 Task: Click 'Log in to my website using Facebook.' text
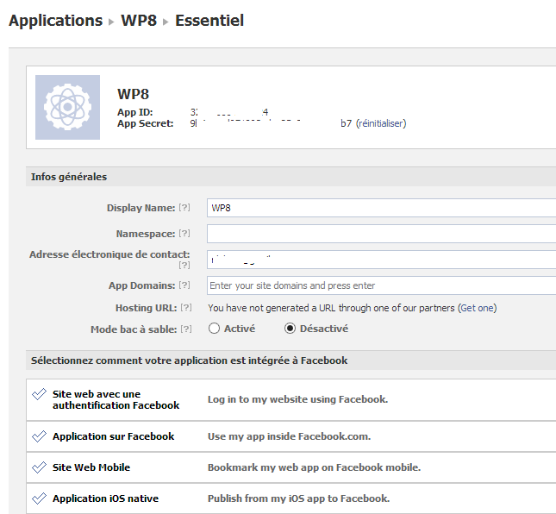pos(298,399)
